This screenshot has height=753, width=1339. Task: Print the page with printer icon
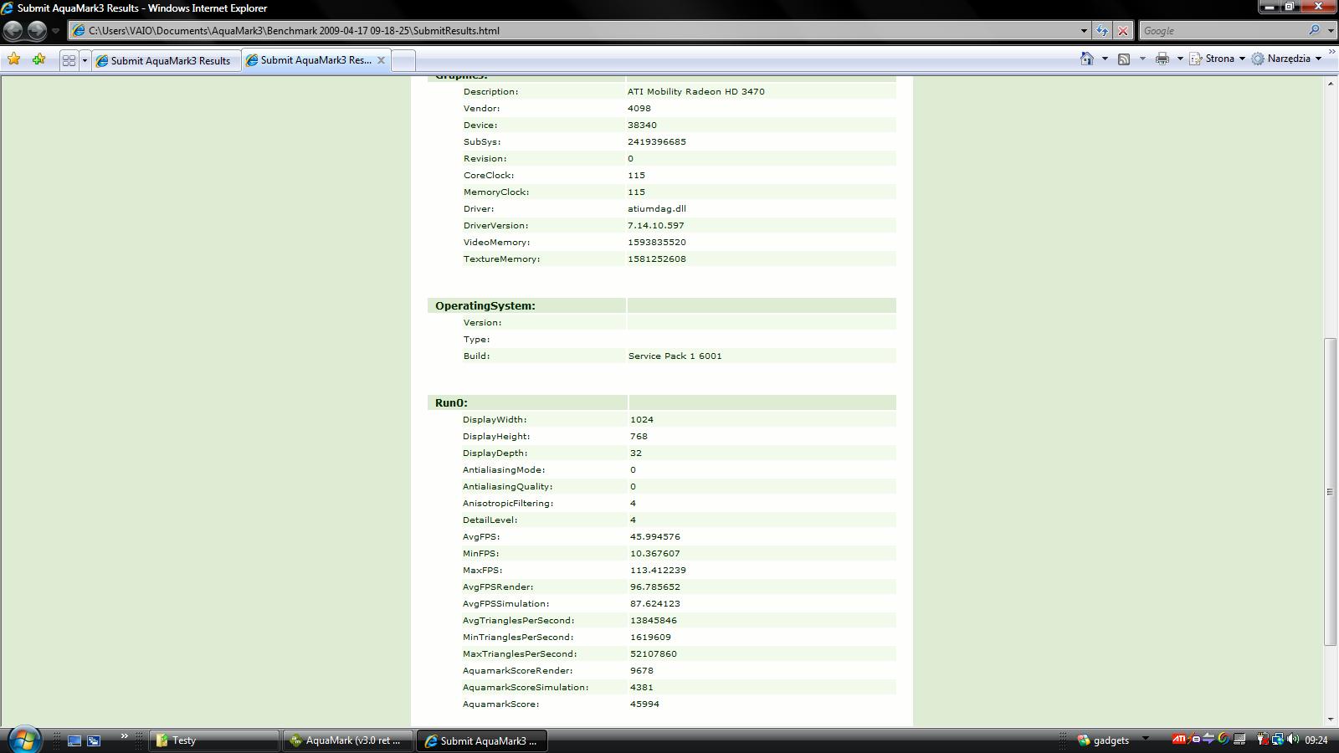(x=1162, y=59)
